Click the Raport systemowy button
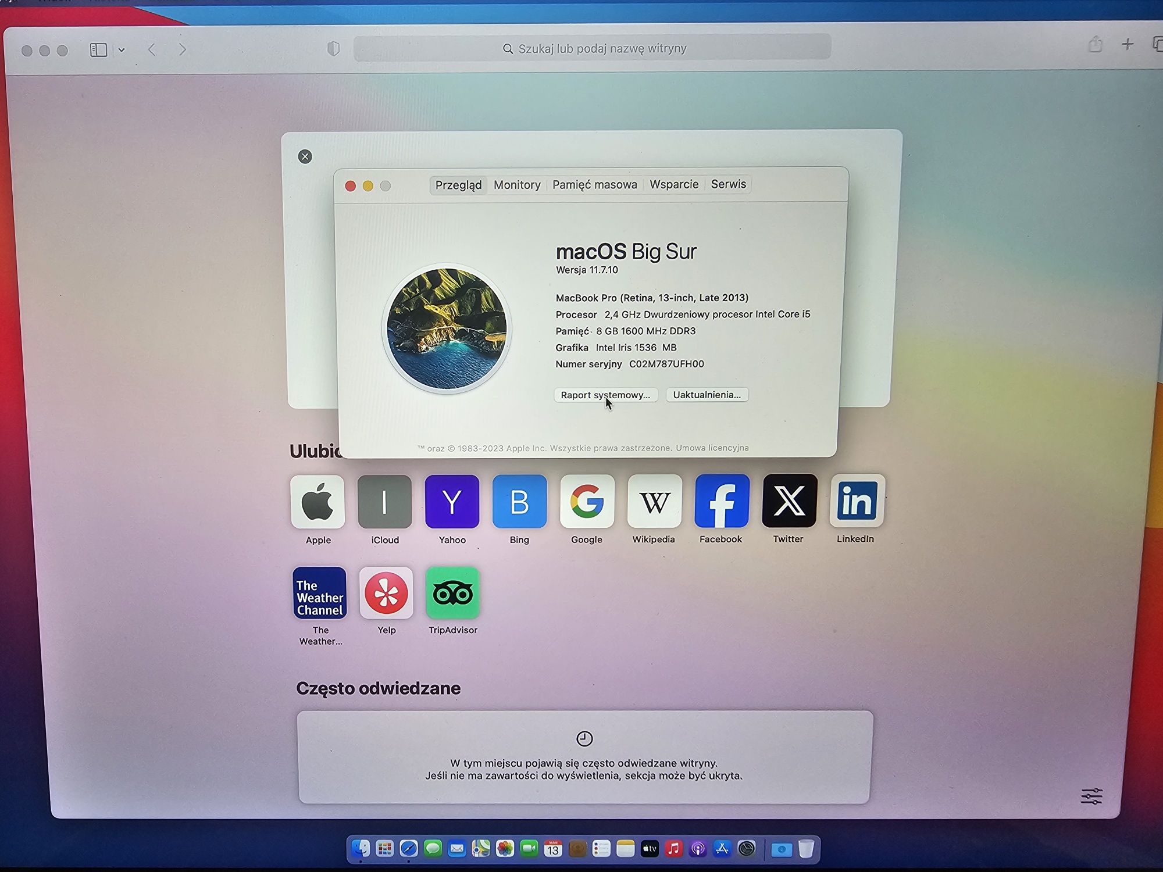This screenshot has width=1163, height=872. (x=605, y=395)
